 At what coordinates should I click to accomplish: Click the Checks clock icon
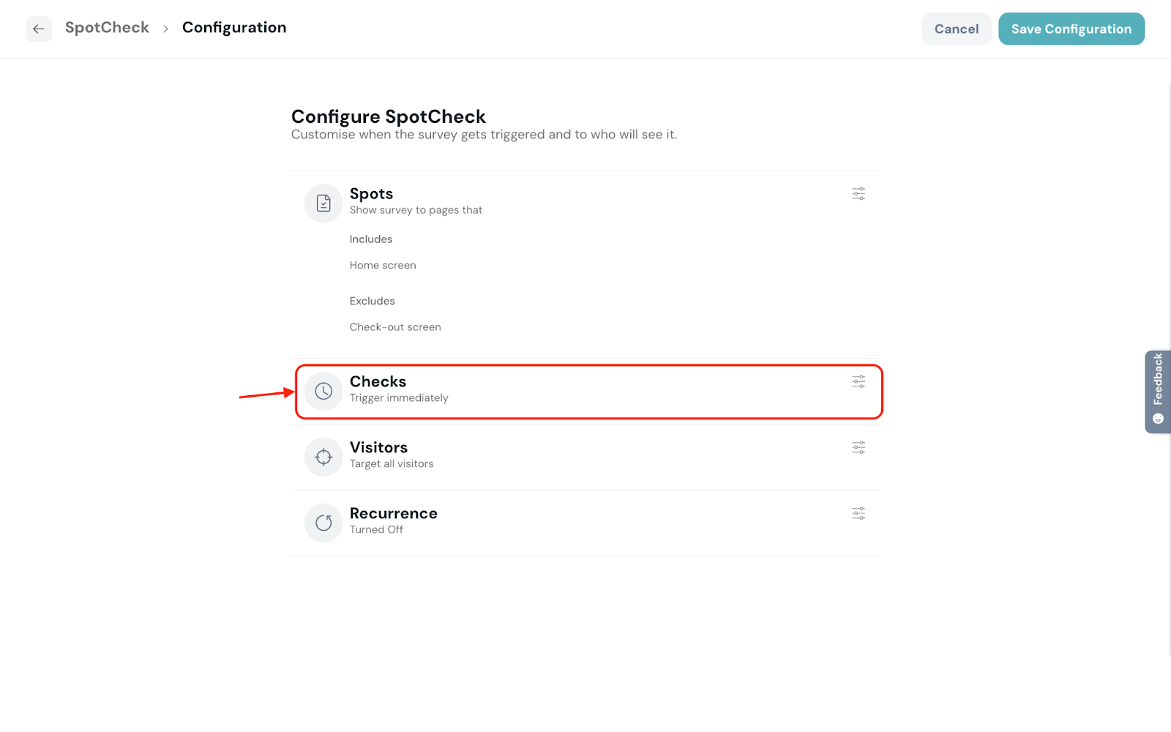(323, 392)
